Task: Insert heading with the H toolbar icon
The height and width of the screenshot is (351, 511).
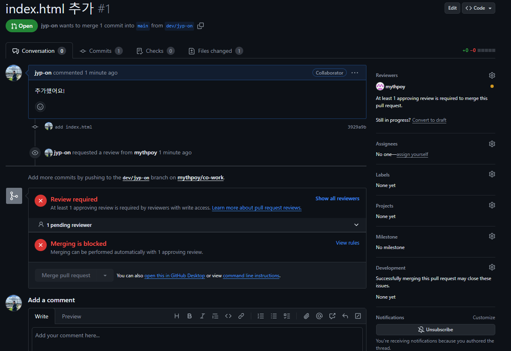Action: (177, 316)
